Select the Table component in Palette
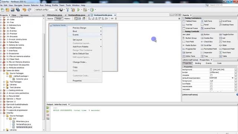This screenshot has width=238, height=134. [x=223, y=56]
